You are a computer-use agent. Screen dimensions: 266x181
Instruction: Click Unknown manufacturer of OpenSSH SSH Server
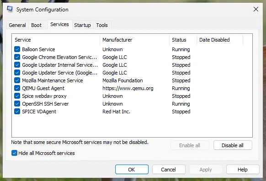[112, 104]
